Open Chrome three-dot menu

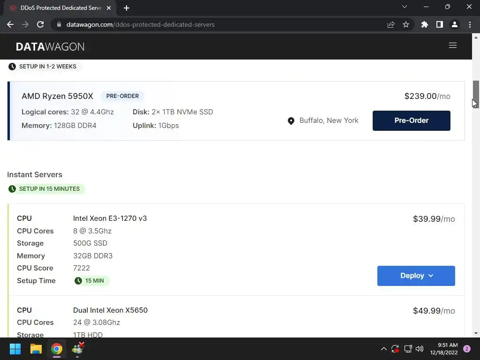click(470, 24)
